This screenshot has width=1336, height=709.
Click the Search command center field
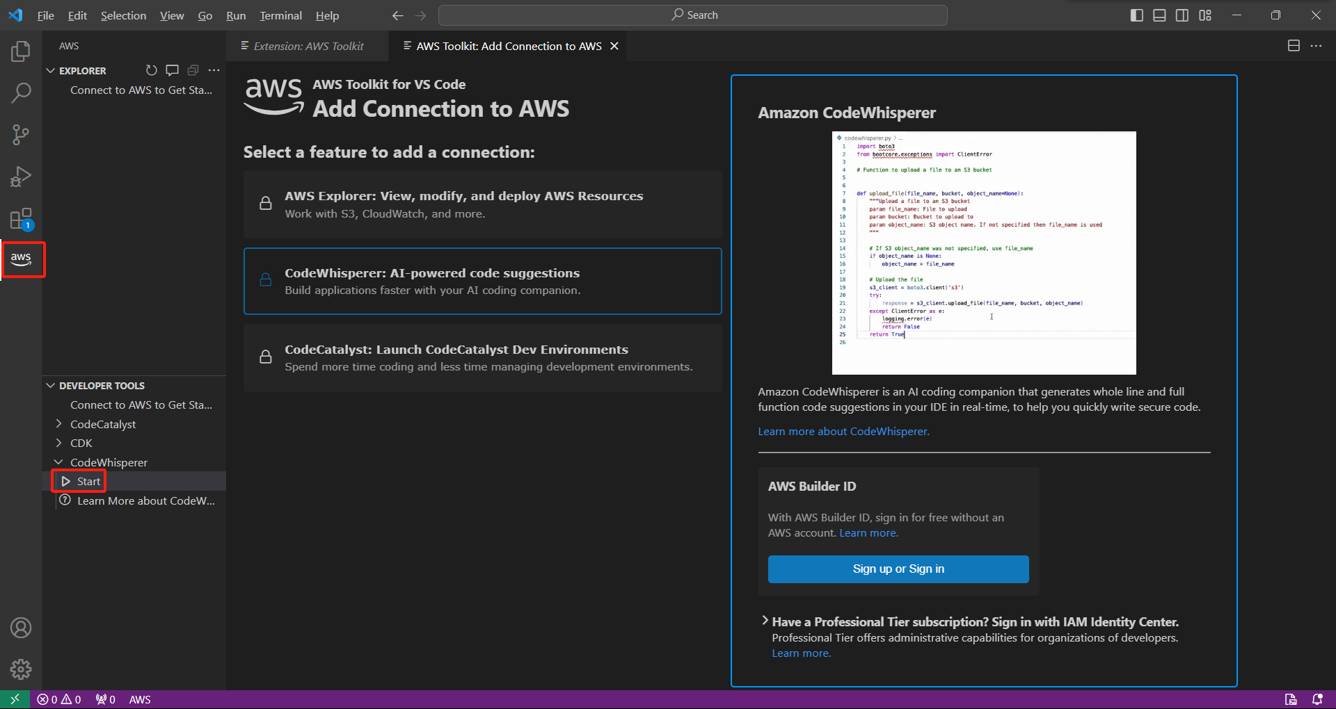pyautogui.click(x=693, y=15)
